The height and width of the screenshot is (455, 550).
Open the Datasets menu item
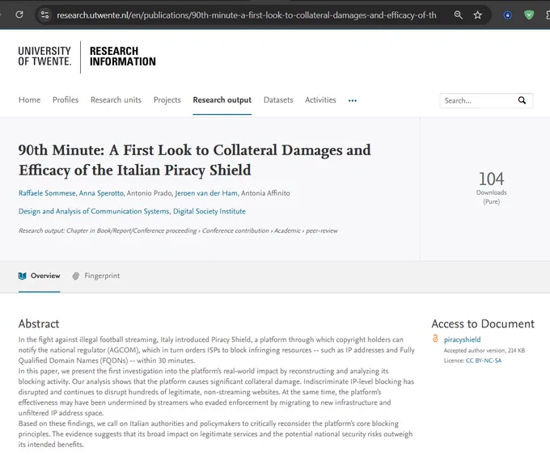278,100
